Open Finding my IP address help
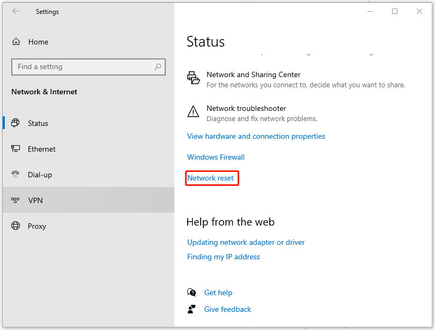The image size is (435, 330). [223, 257]
